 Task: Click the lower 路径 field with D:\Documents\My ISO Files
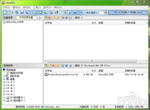click(115, 66)
